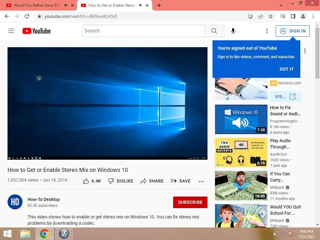
Task: Click scrollbar down arrow
Action: point(317,225)
